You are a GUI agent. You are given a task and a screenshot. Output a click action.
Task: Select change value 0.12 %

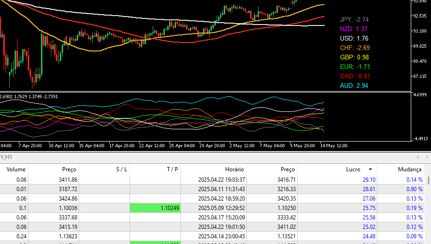[x=415, y=227]
